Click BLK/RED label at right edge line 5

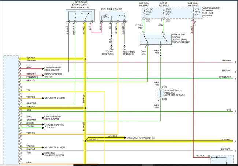tap(226, 139)
